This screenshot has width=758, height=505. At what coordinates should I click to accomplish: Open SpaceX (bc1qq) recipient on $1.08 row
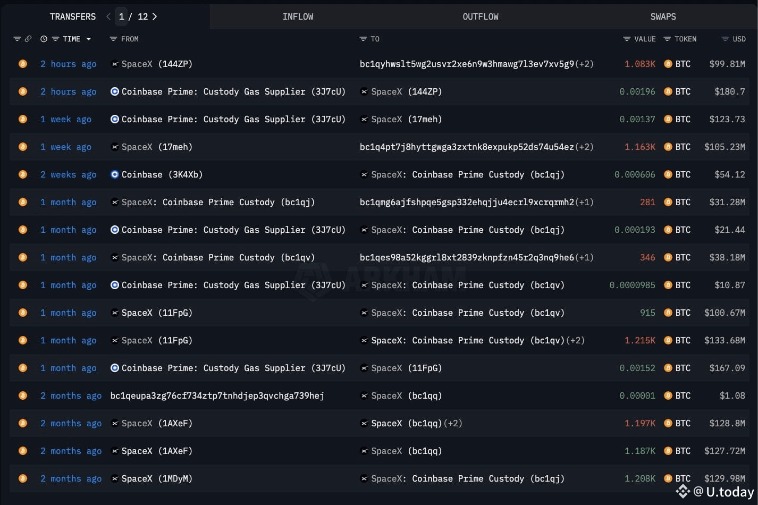407,395
